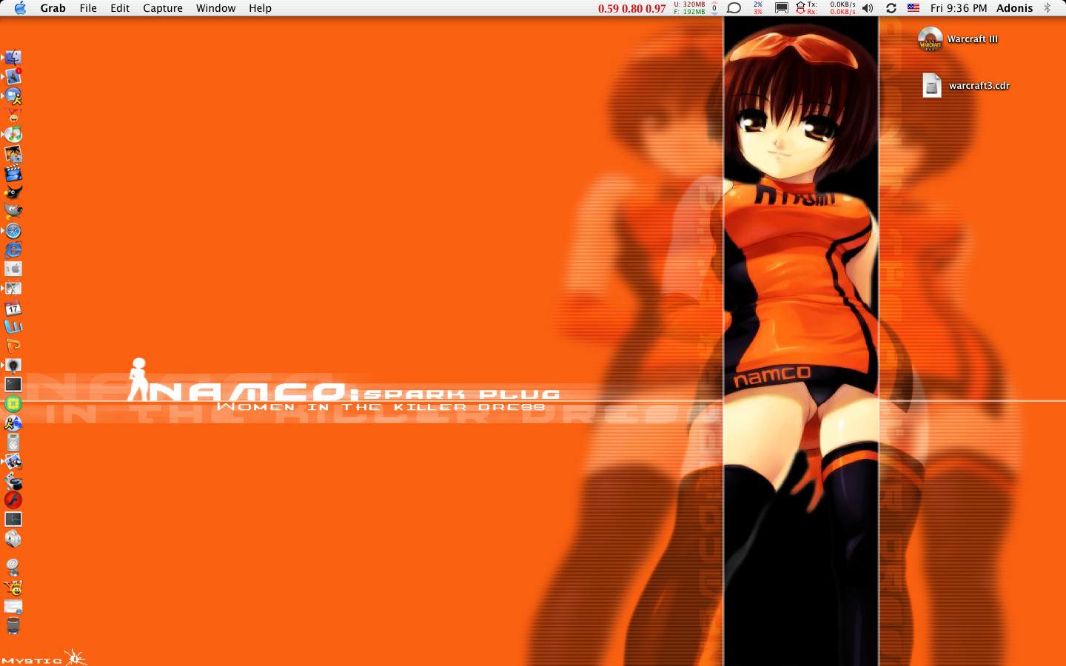This screenshot has height=666, width=1066.
Task: Open iCal calendar icon in dock
Action: (13, 307)
